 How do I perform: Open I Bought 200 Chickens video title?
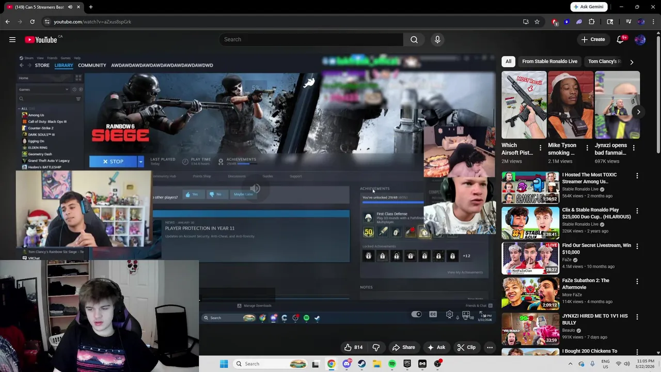point(590,351)
